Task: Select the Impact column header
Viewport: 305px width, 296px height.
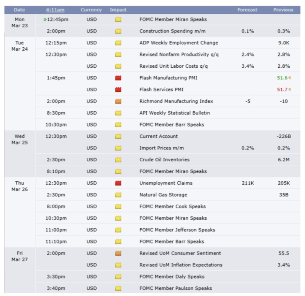Action: 118,10
